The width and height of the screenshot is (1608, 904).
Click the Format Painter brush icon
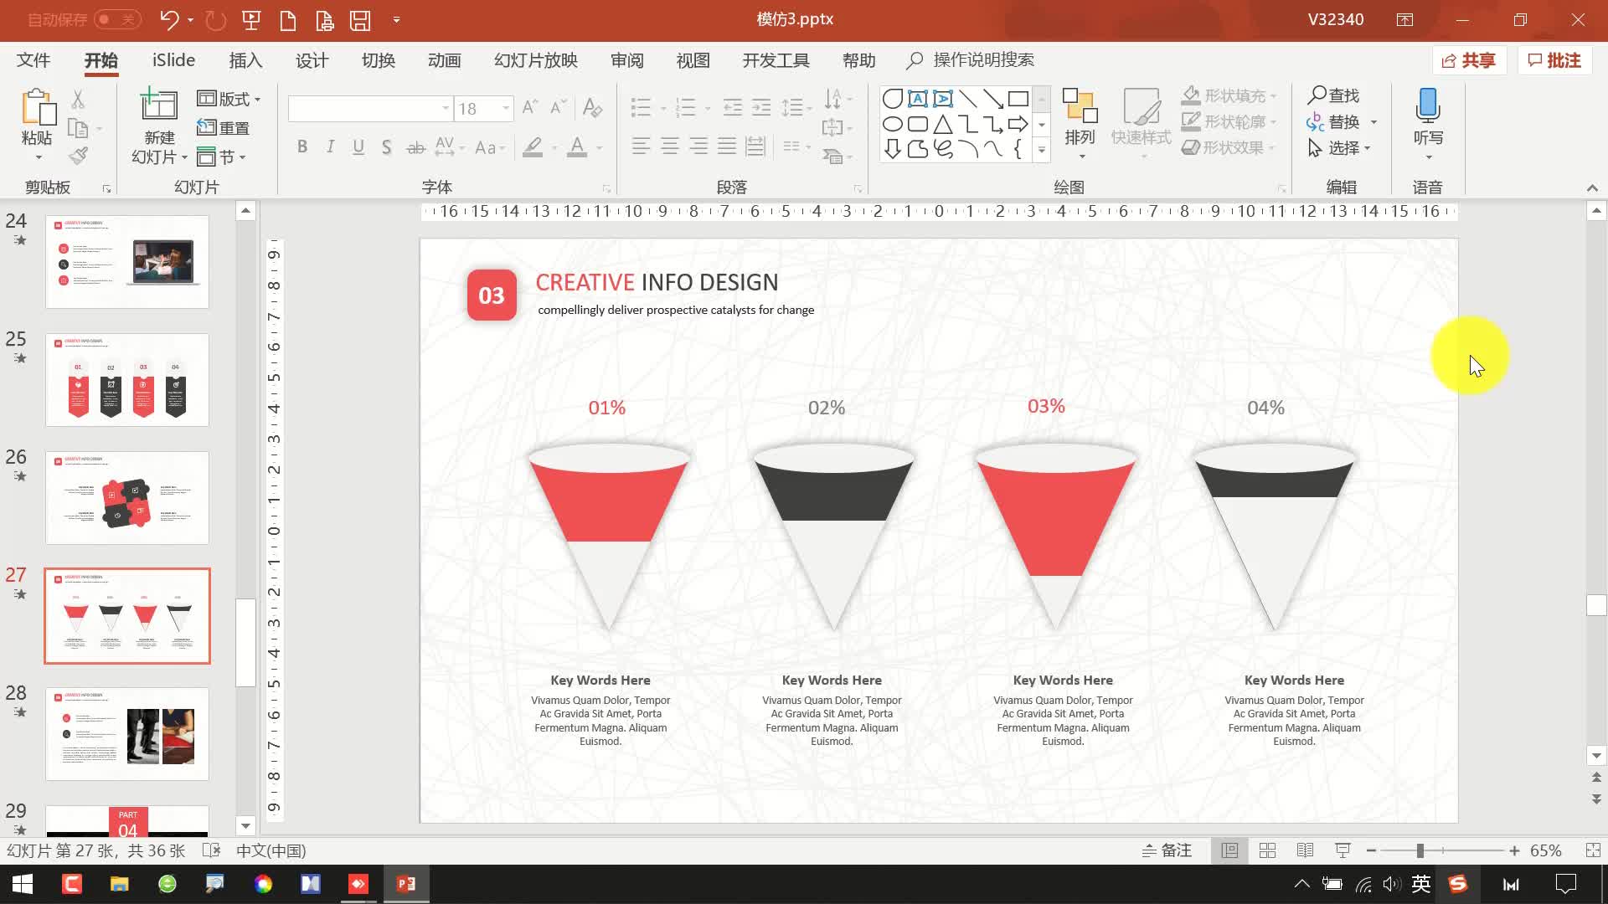(78, 156)
